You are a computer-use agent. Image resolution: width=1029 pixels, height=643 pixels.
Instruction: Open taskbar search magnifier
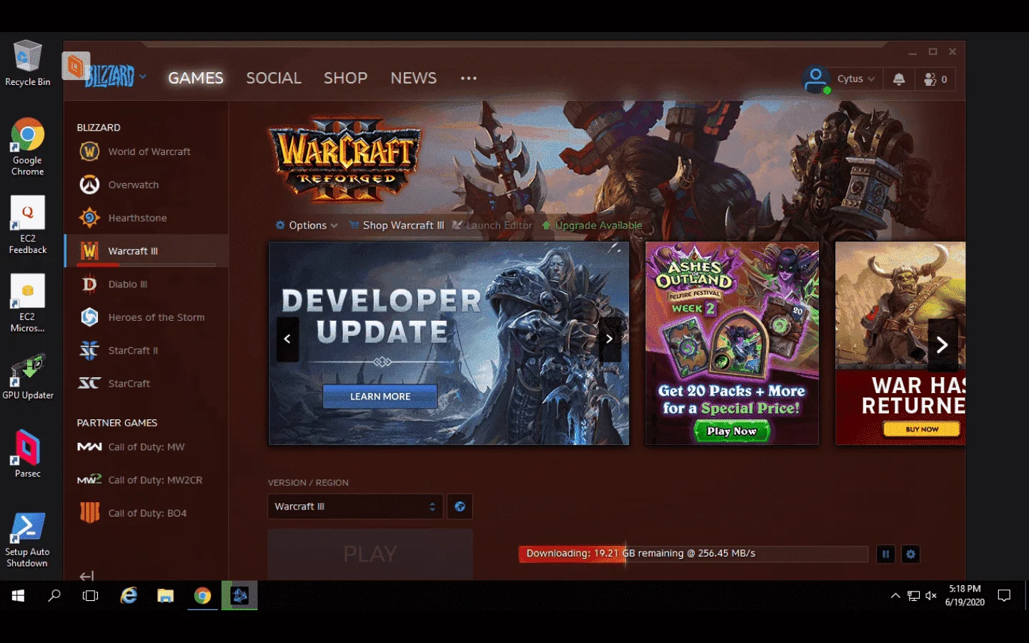[x=54, y=595]
